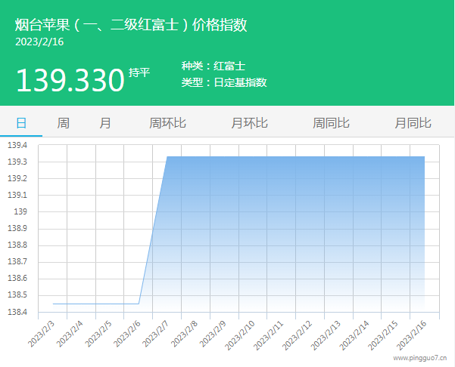
Task: Click the 2023/2/5 x-axis label
Action: point(98,334)
